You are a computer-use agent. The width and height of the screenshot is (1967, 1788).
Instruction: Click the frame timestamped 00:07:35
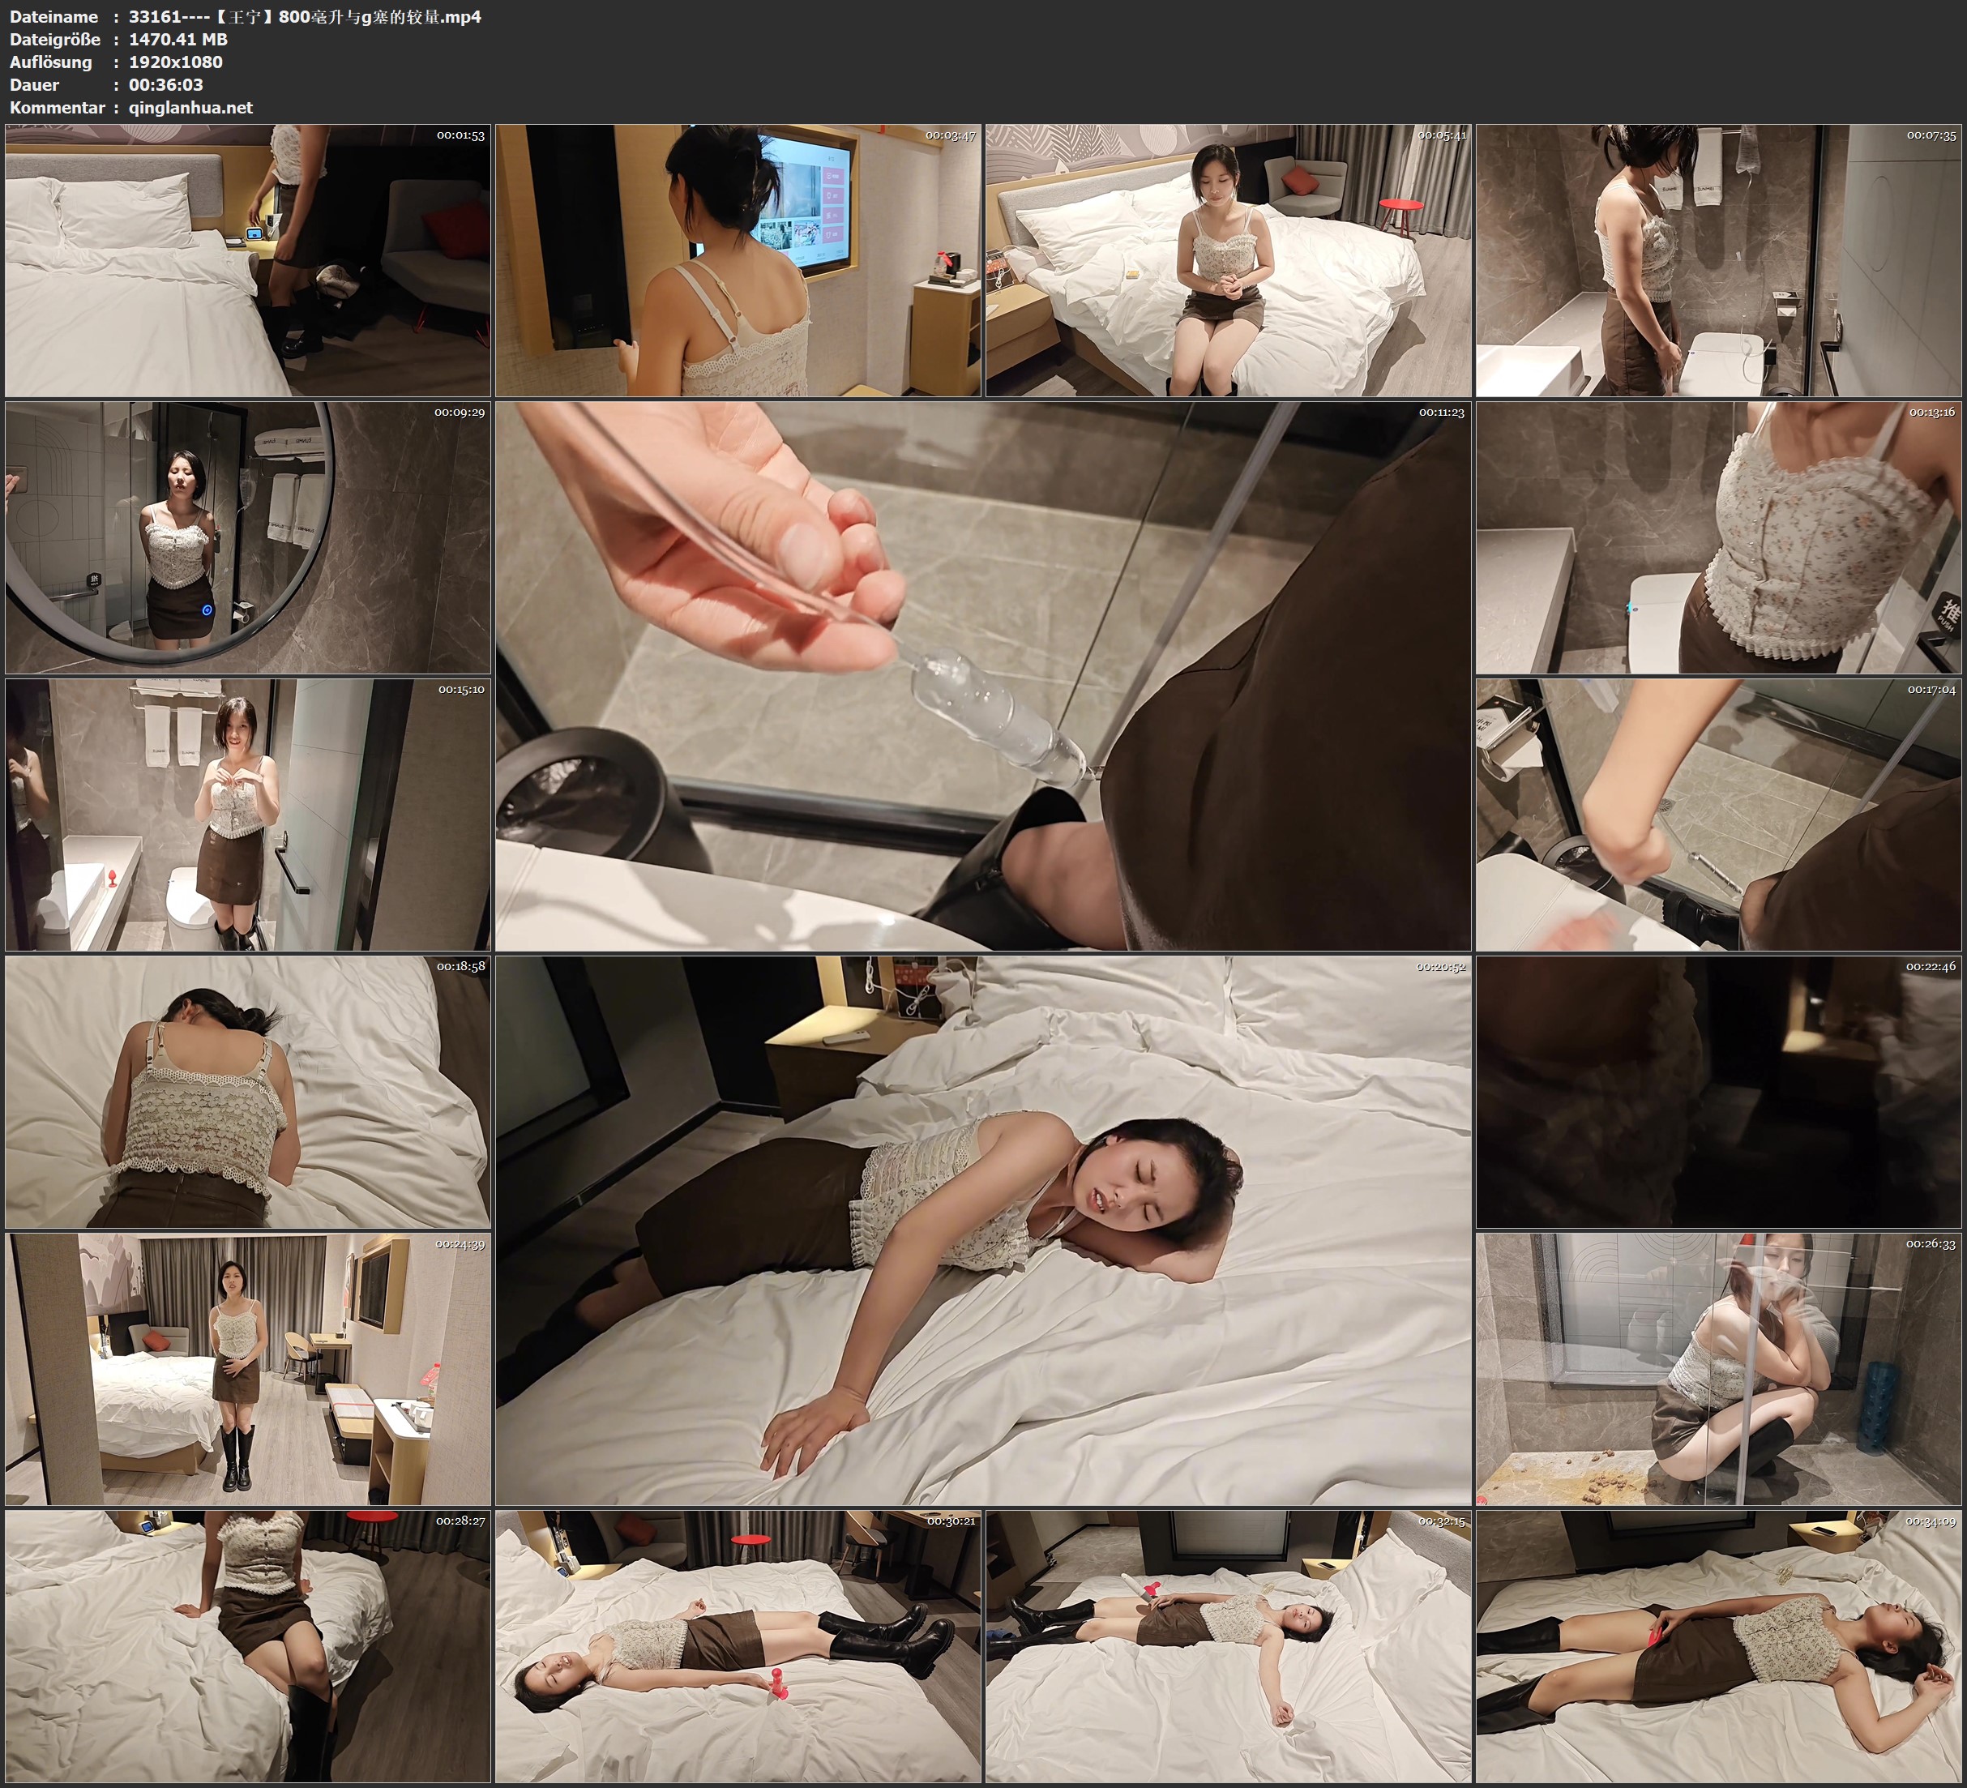[1718, 259]
